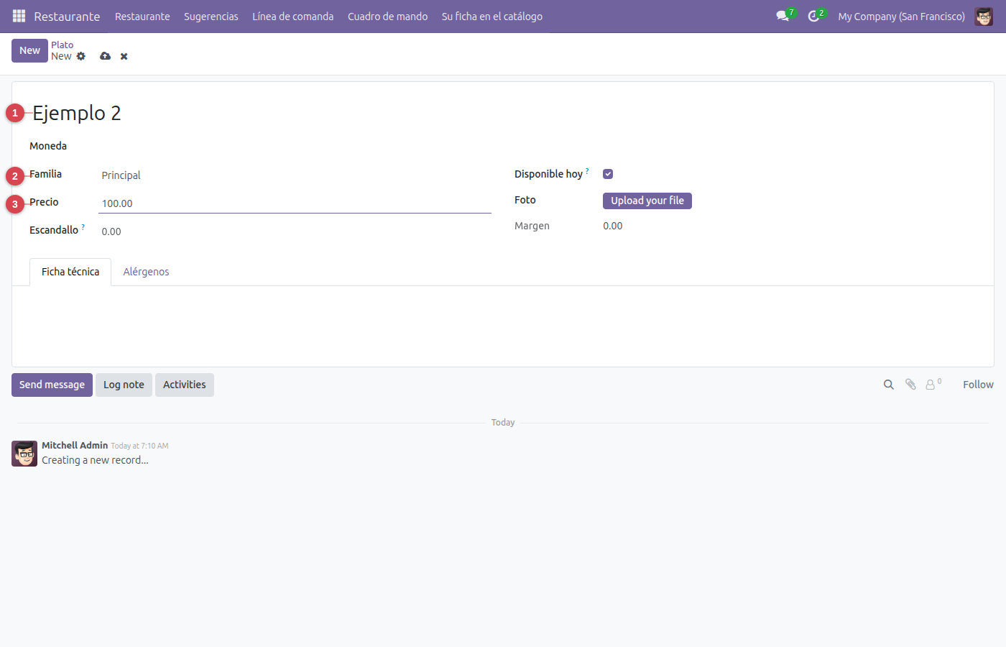Open the gear actions menu beside New
1006x647 pixels.
point(81,56)
